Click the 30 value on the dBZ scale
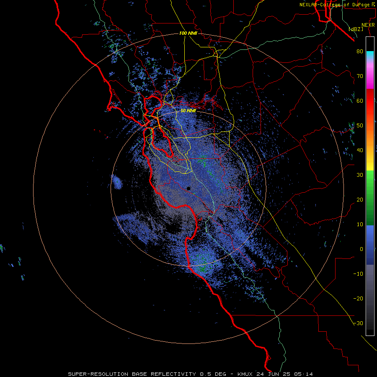The height and width of the screenshot is (377, 377). pos(360,175)
